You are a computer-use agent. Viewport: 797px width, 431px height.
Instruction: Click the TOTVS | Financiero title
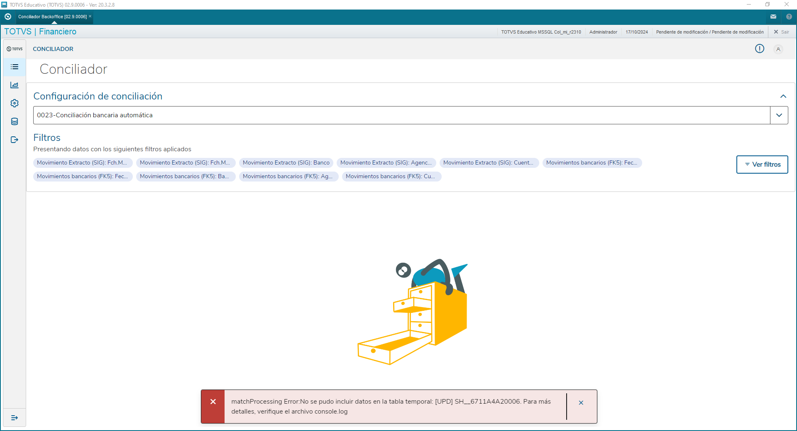40,31
